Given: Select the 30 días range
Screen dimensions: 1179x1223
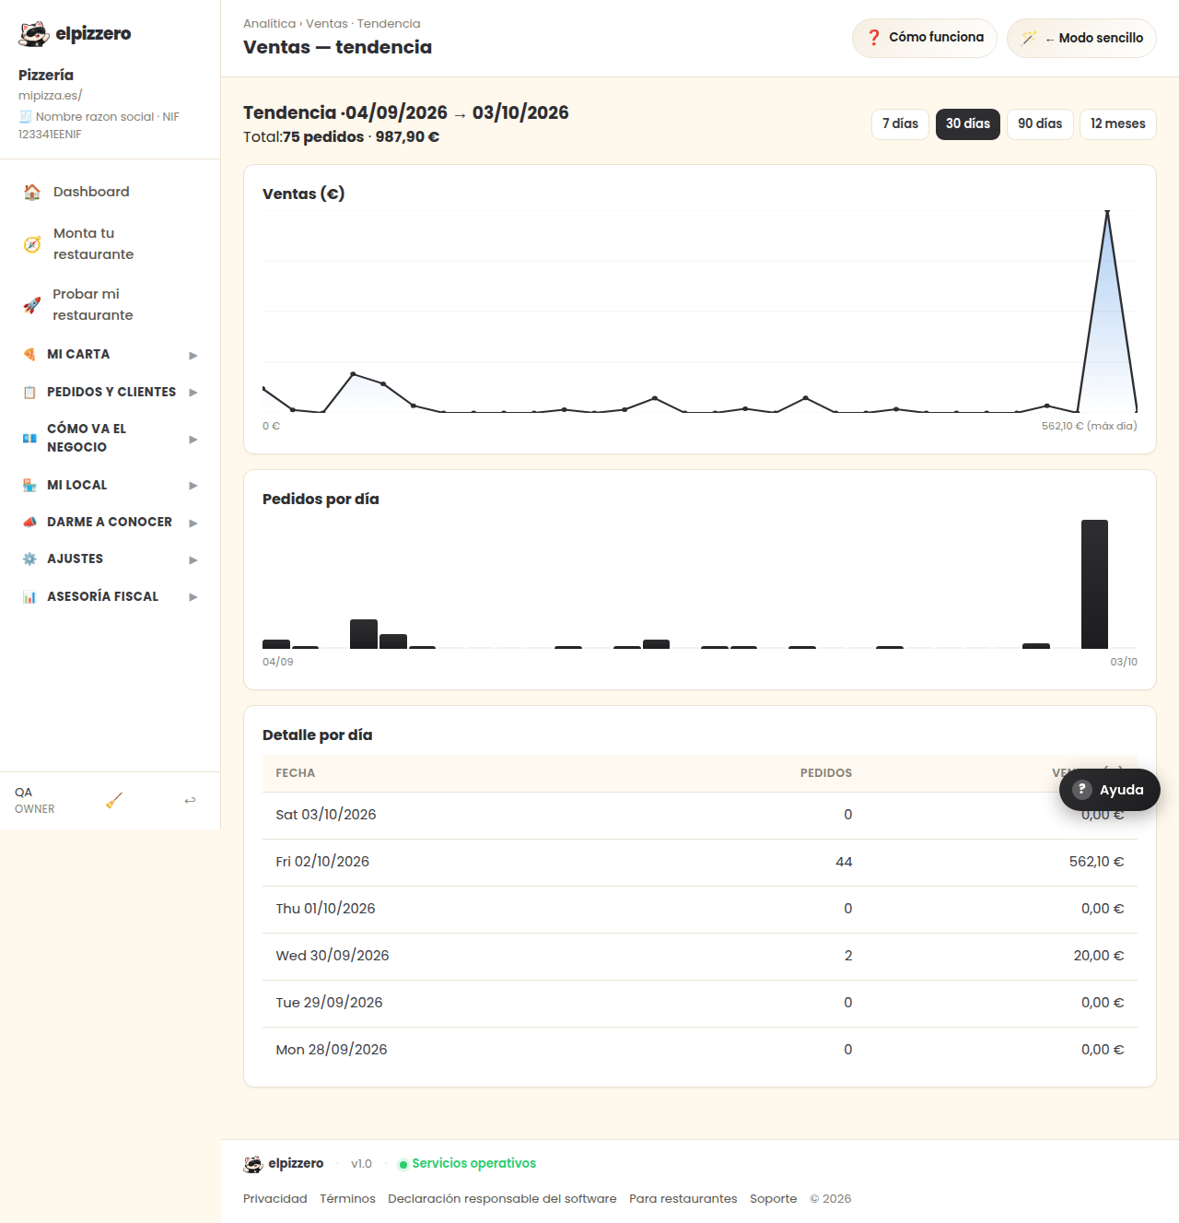Looking at the screenshot, I should pyautogui.click(x=968, y=124).
